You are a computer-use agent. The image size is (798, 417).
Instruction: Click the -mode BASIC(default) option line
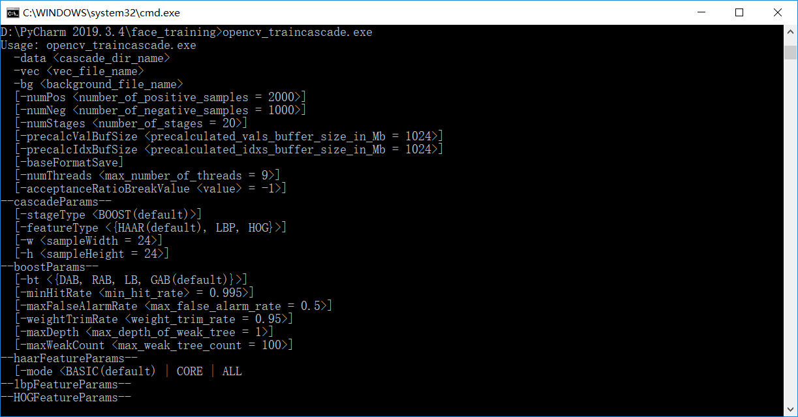[128, 371]
